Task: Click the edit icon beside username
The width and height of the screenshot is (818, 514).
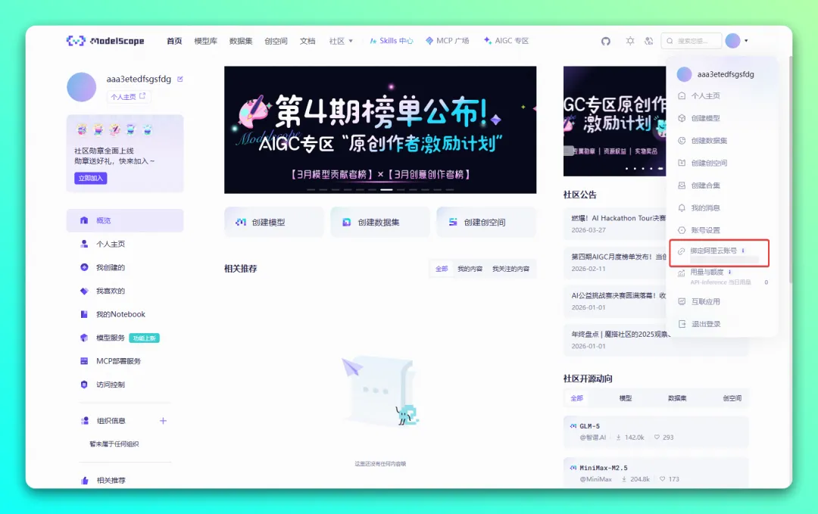Action: tap(180, 79)
